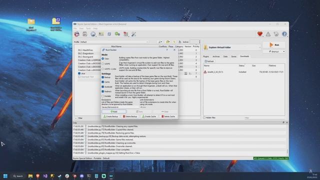Click the Build button
The height and width of the screenshot is (180, 320).
pos(114,111)
